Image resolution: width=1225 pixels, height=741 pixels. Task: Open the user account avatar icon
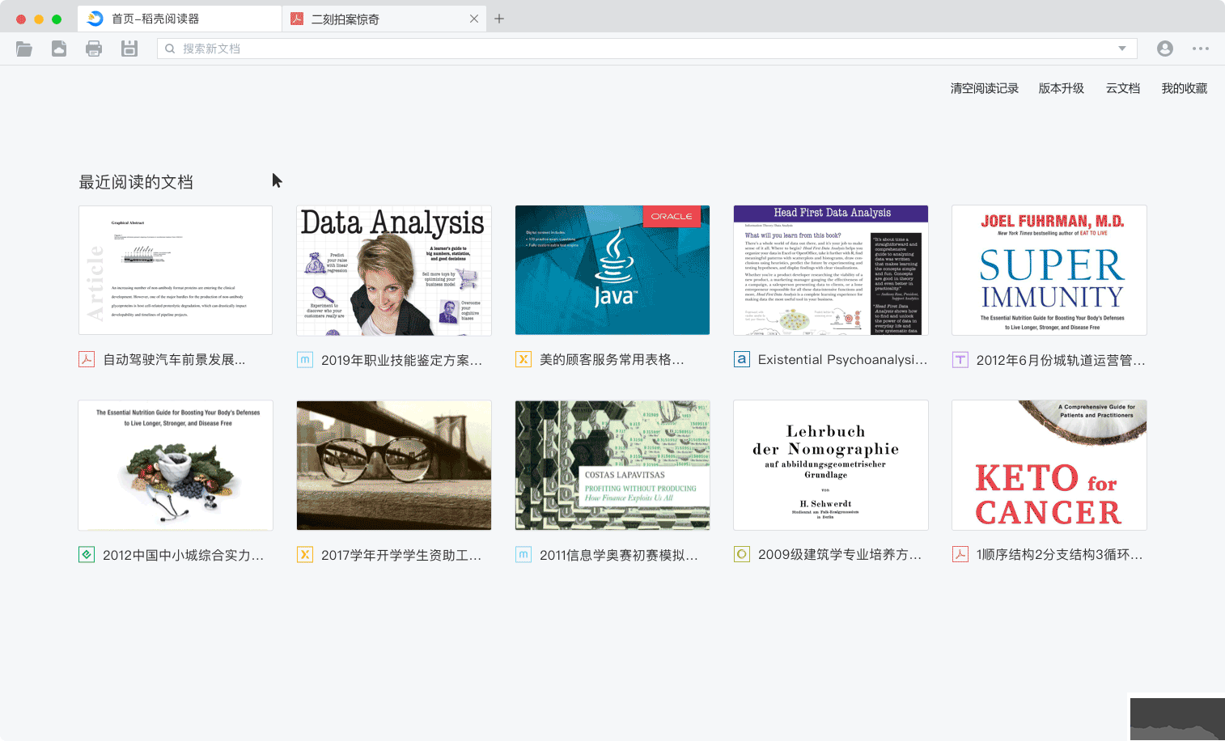point(1165,49)
